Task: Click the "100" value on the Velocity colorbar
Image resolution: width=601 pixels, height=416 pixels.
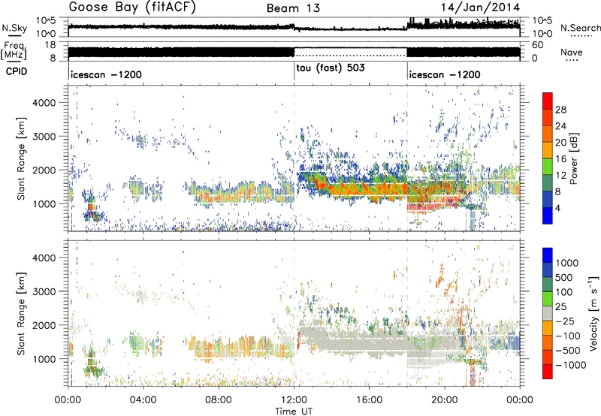Action: (564, 292)
